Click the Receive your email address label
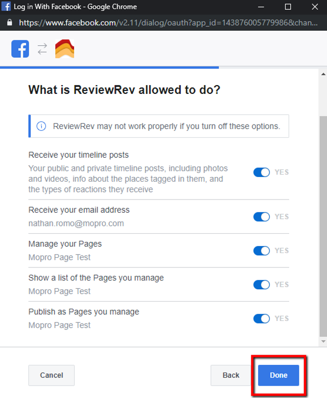This screenshot has height=398, width=327. click(x=79, y=210)
